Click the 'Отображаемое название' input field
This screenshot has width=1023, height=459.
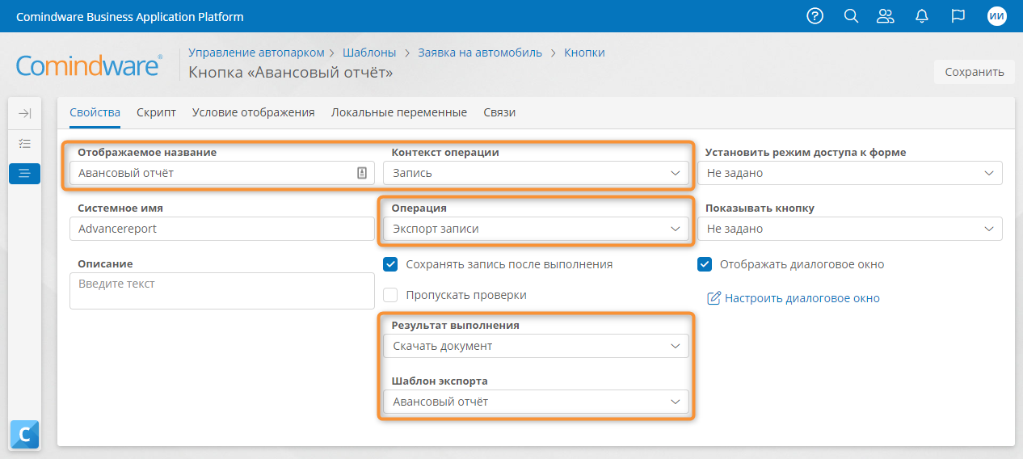click(222, 173)
